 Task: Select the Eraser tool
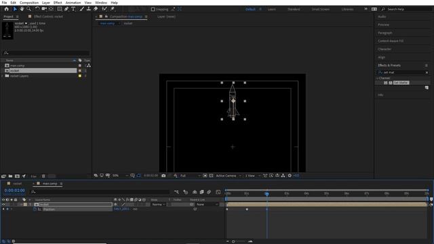coord(96,9)
